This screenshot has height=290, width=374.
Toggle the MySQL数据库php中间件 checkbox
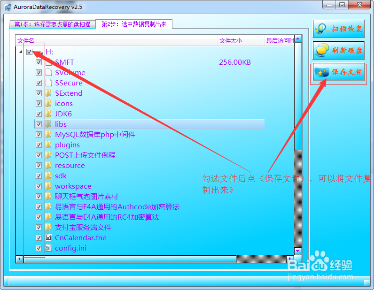39,134
